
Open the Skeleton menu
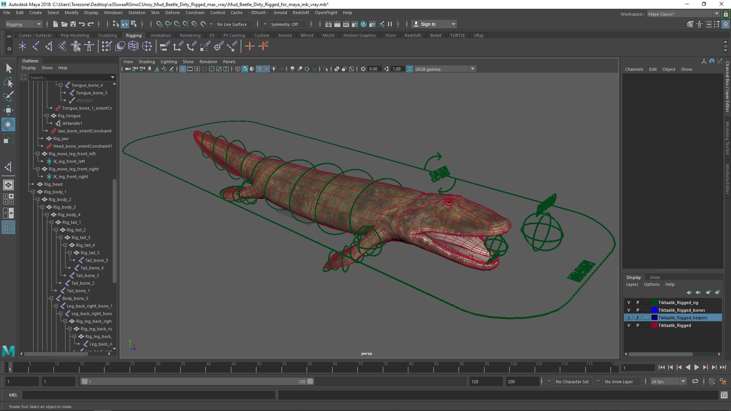pos(137,13)
